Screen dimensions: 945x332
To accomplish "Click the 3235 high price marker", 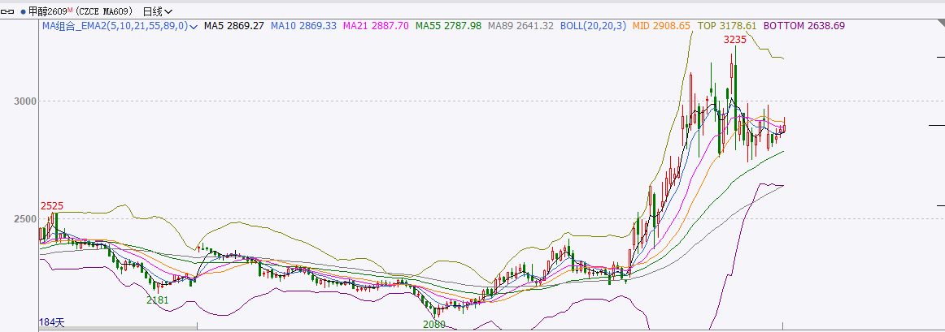I will 735,39.
